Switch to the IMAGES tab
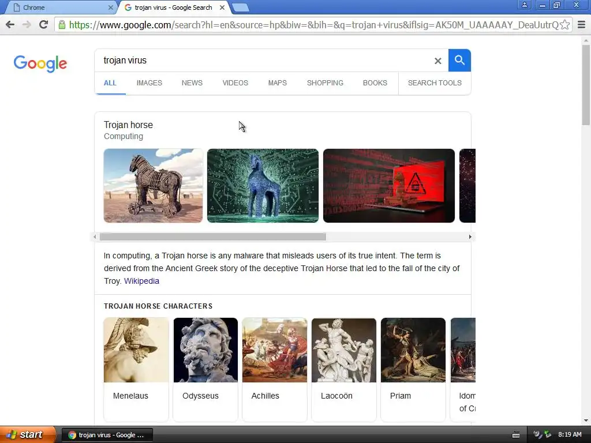This screenshot has width=591, height=443. 149,83
